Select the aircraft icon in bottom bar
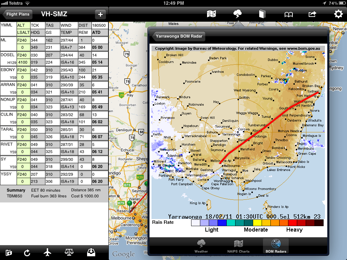The image size is (347, 260). pyautogui.click(x=48, y=252)
